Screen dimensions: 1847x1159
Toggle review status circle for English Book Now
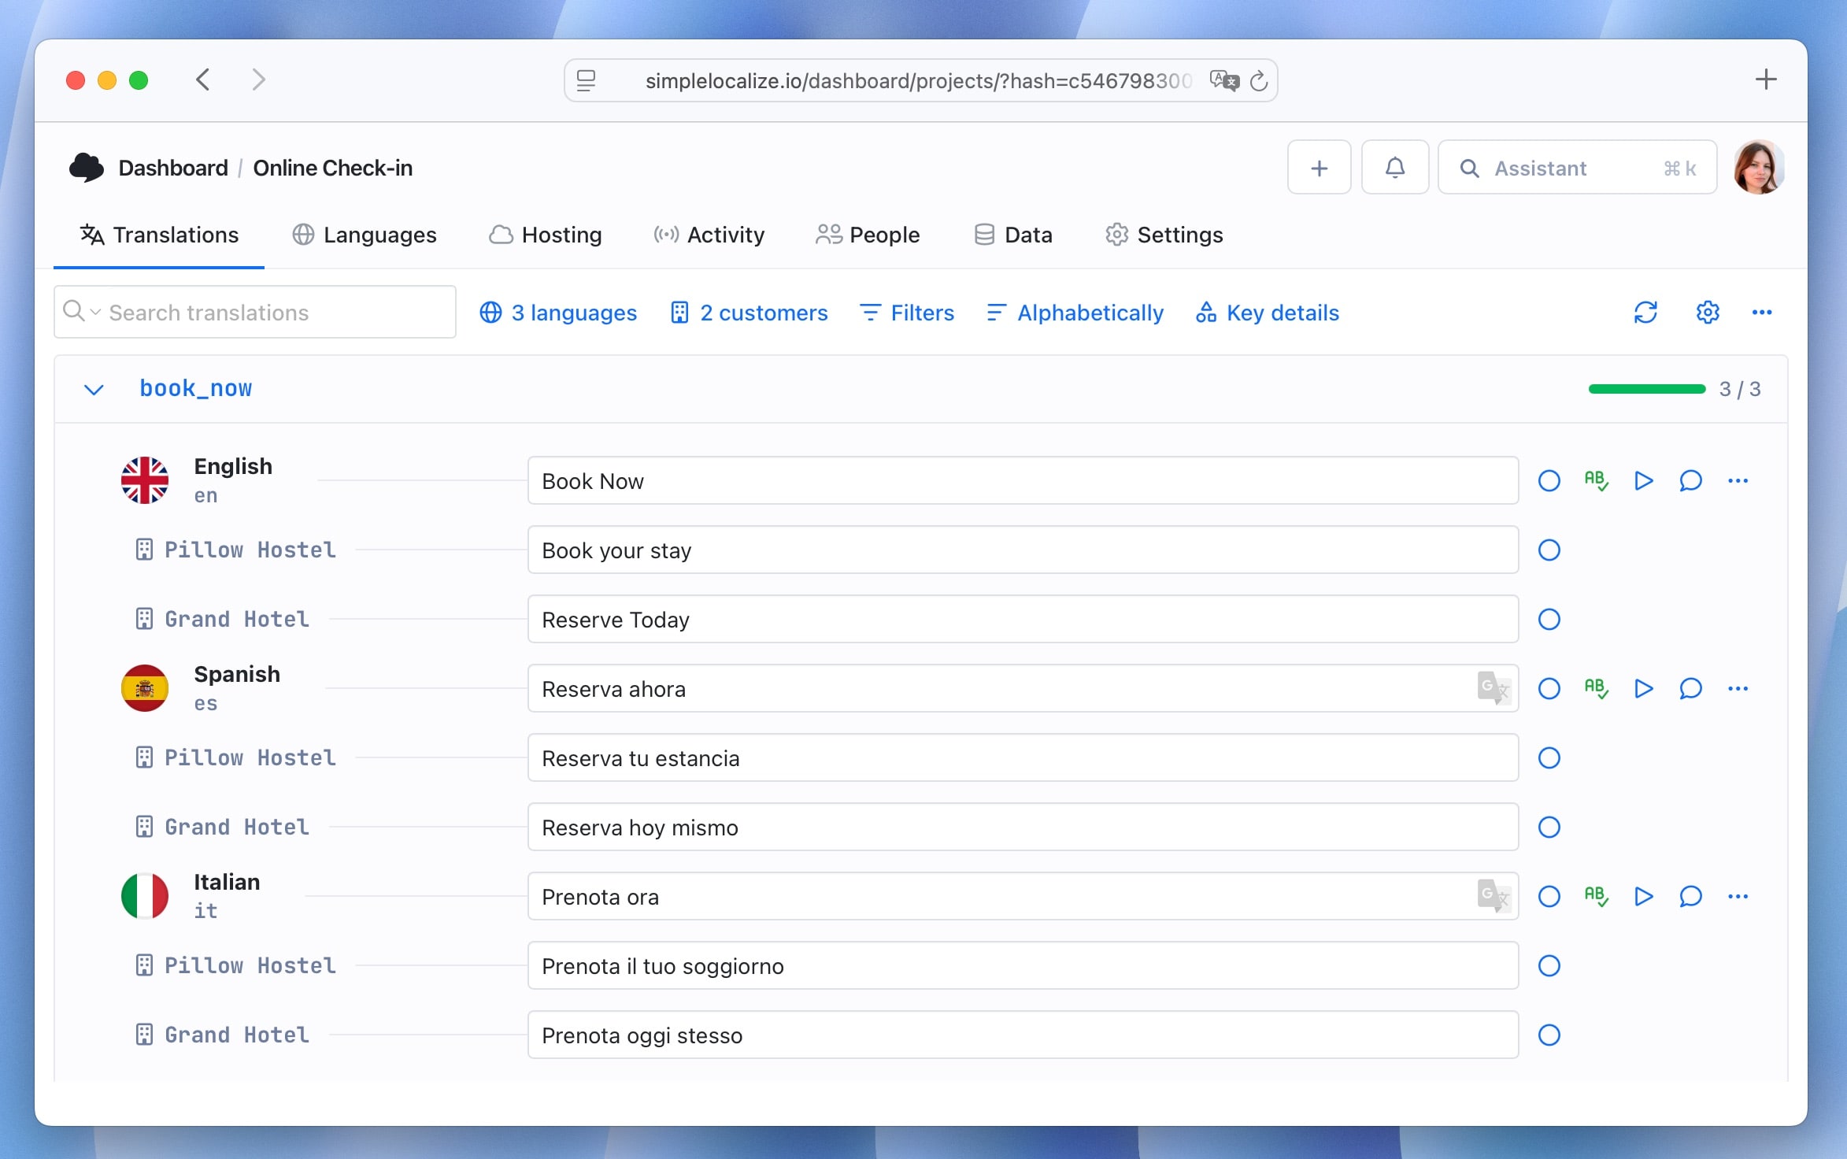tap(1549, 481)
